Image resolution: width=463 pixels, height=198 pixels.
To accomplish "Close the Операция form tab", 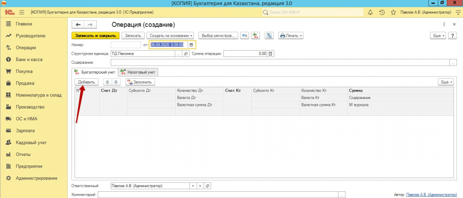I will [454, 24].
